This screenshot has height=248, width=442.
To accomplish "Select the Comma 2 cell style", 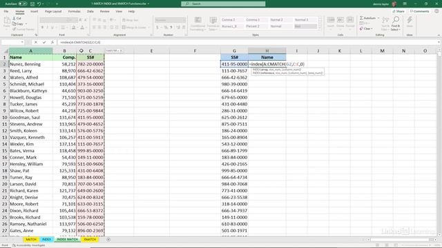I will [232, 20].
